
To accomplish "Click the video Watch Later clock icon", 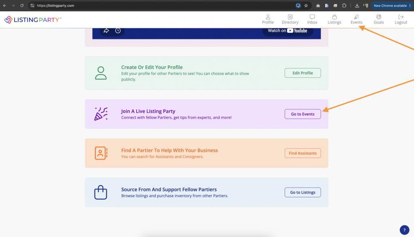I will coord(118,31).
